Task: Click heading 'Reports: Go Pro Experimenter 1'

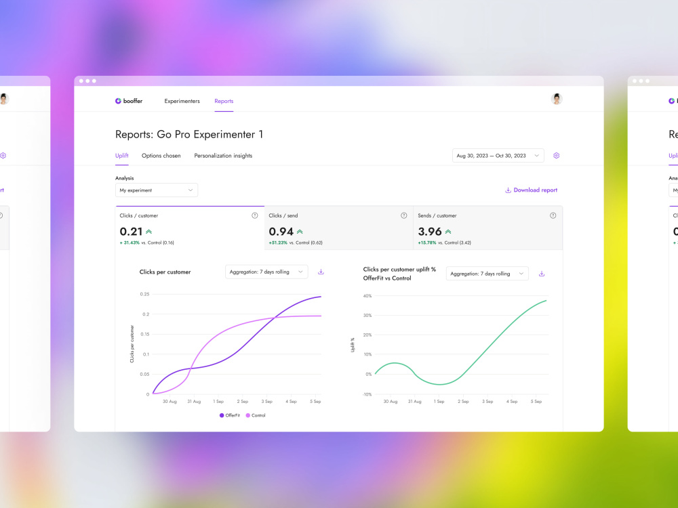Action: coord(189,134)
